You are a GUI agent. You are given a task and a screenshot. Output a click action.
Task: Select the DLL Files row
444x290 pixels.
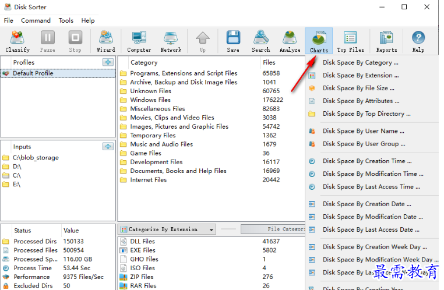[x=212, y=241]
